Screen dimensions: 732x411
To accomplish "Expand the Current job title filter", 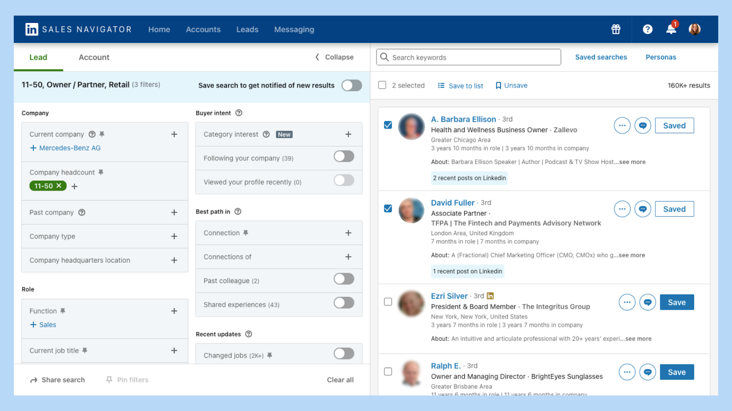I will click(174, 351).
